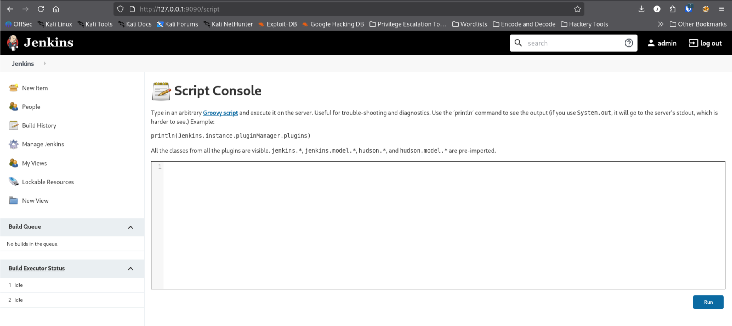Image resolution: width=732 pixels, height=326 pixels.
Task: Click the People icon in the sidebar
Action: tap(13, 107)
